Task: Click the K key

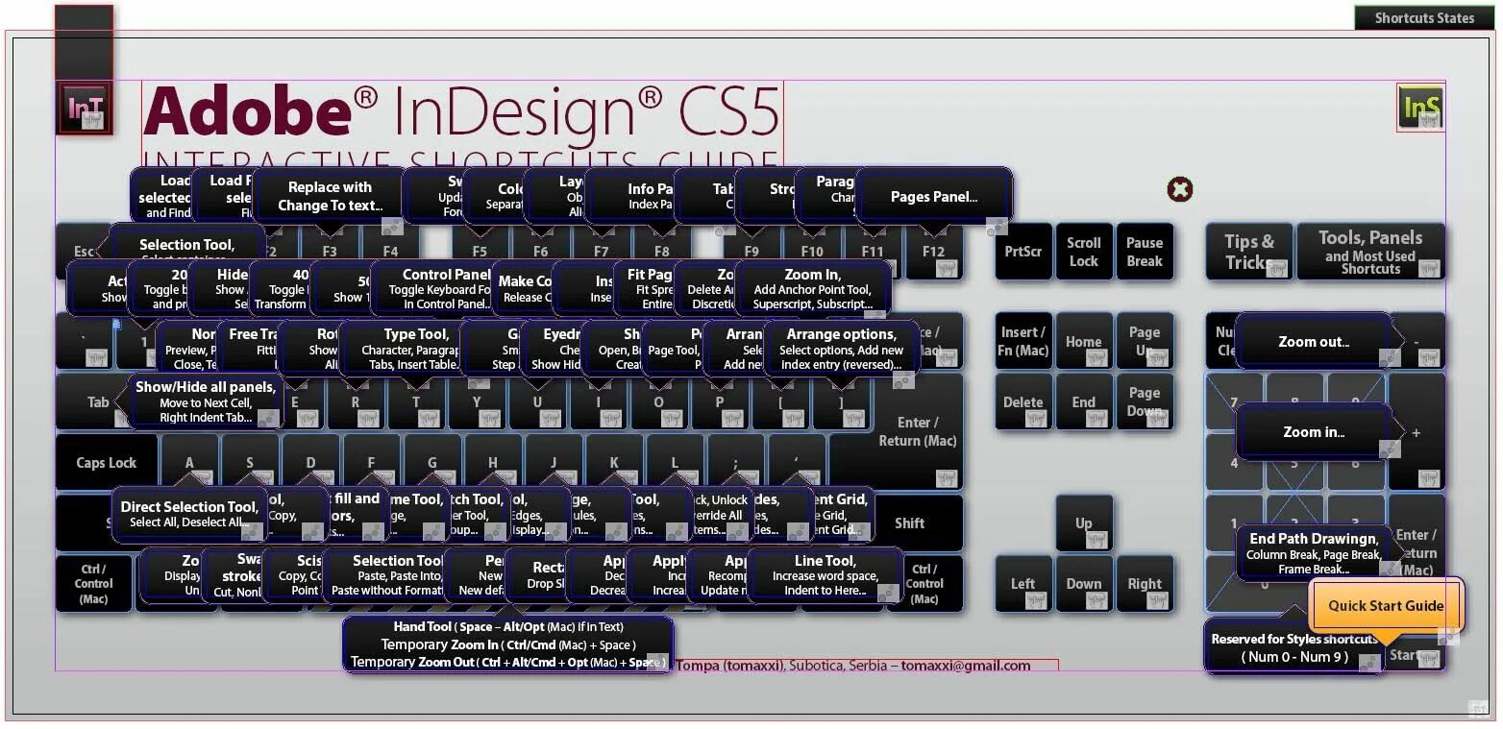Action: pos(614,462)
